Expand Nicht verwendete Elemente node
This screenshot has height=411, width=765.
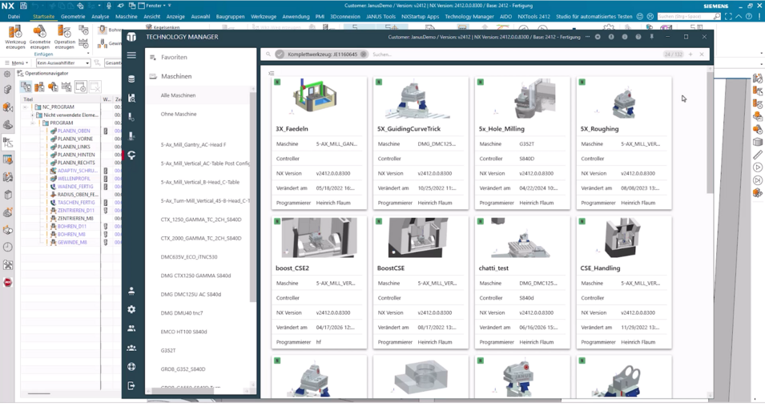(32, 115)
